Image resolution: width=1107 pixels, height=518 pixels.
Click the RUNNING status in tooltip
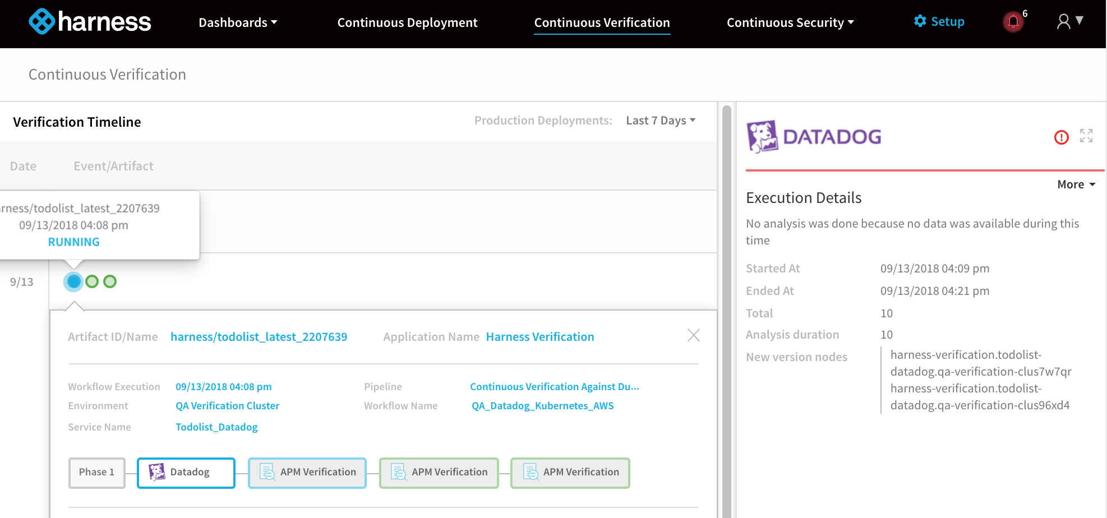coord(73,242)
